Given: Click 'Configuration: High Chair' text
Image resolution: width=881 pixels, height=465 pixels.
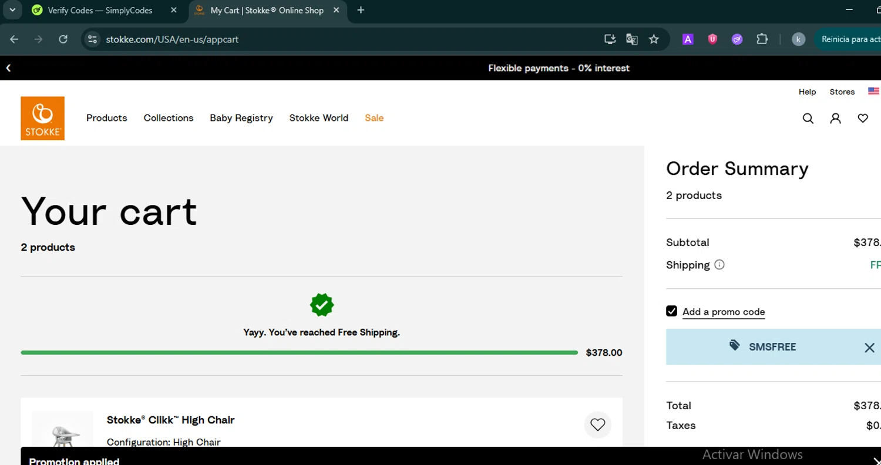Looking at the screenshot, I should pos(164,442).
